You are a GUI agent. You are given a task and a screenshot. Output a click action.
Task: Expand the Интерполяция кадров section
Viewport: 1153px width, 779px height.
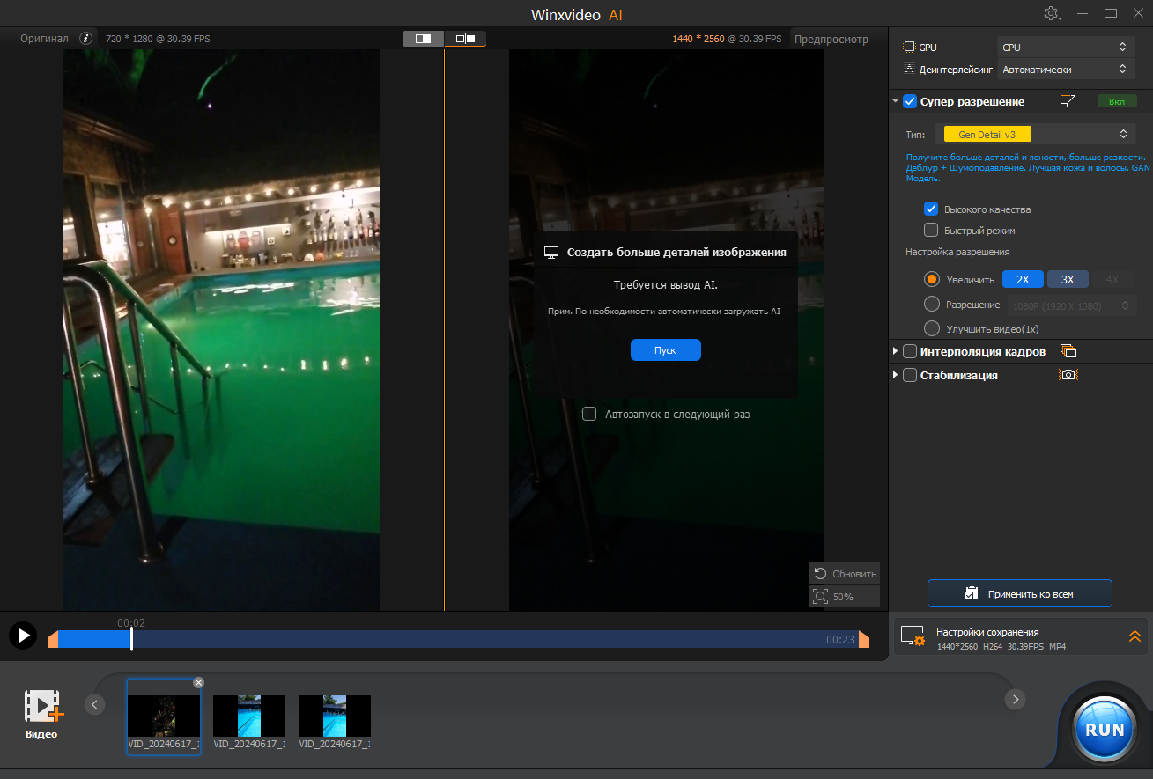(896, 351)
